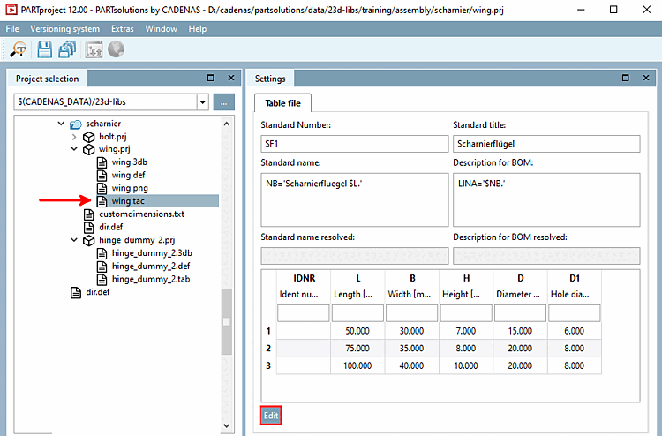This screenshot has width=662, height=436.
Task: Click the Length column filter field
Action: (357, 313)
